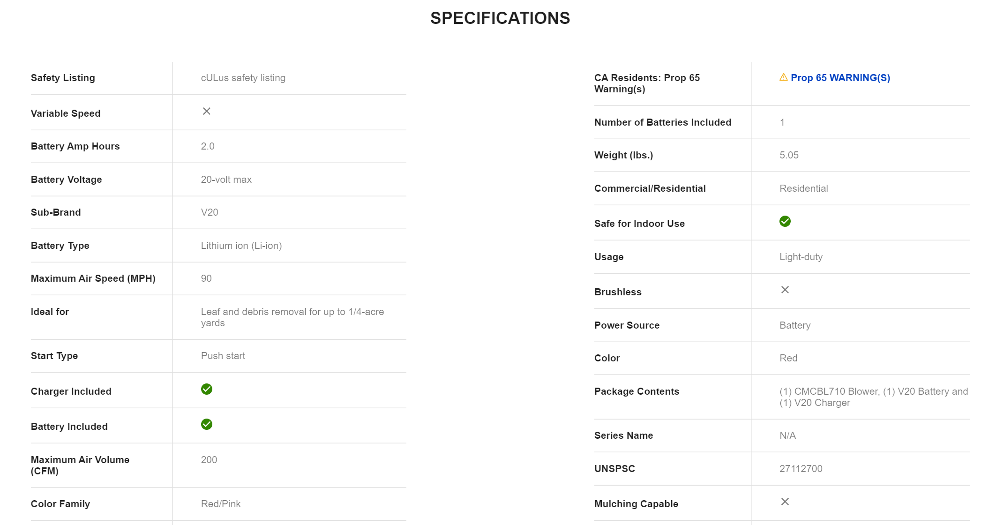Image resolution: width=996 pixels, height=525 pixels.
Task: Click the Red/Pink Color Family value
Action: click(220, 504)
